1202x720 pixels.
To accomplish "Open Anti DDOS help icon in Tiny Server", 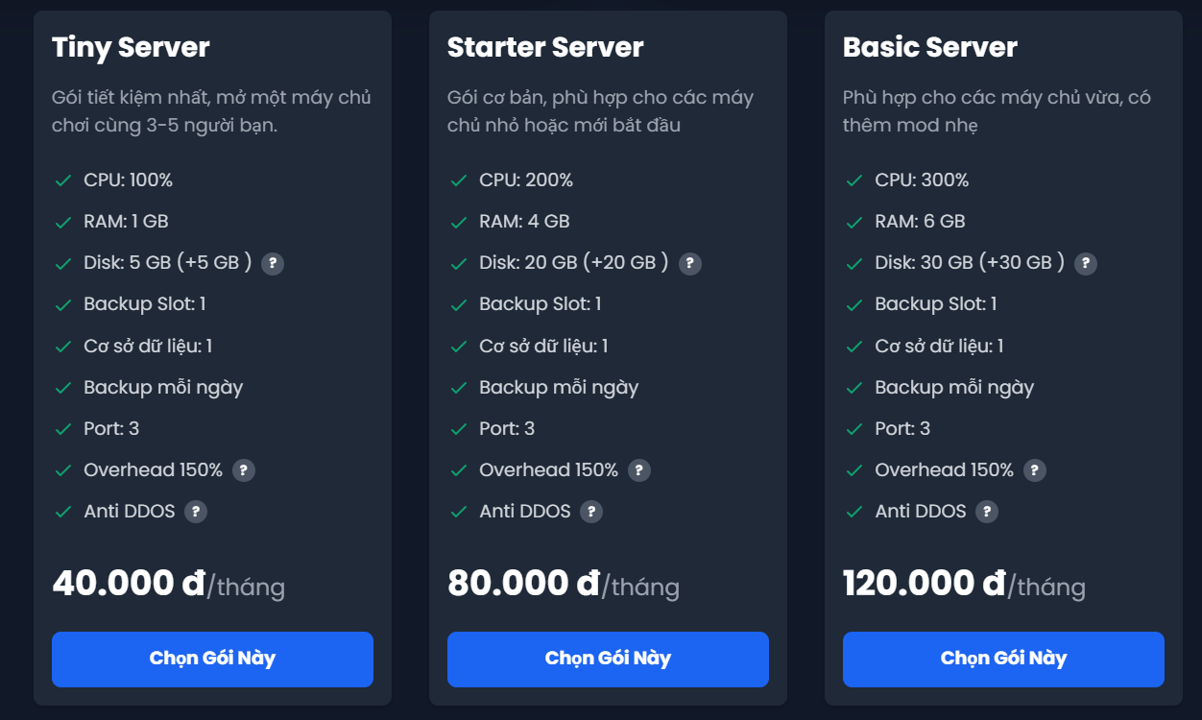I will pyautogui.click(x=196, y=512).
